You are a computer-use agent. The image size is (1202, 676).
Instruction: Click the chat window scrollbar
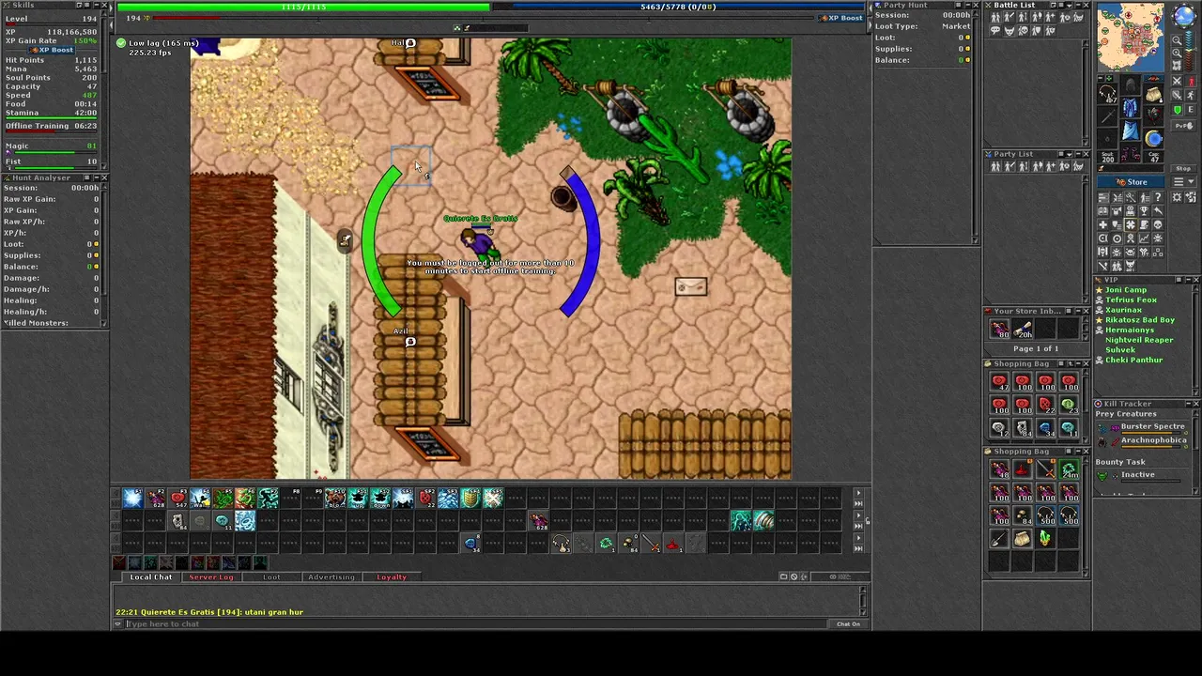click(x=863, y=601)
